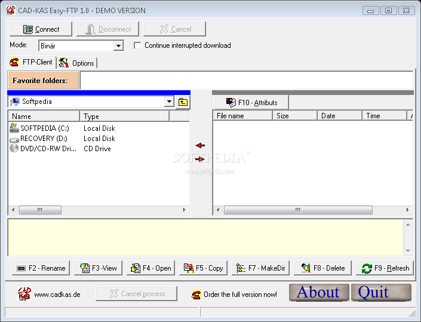The image size is (421, 322).
Task: Minimize the Easy-FTP window
Action: [370, 11]
